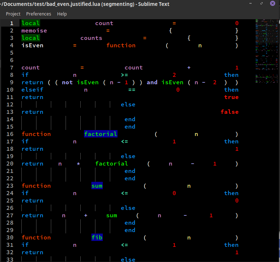Click the red 'true' value on line 11
280x262 pixels.
(x=231, y=97)
